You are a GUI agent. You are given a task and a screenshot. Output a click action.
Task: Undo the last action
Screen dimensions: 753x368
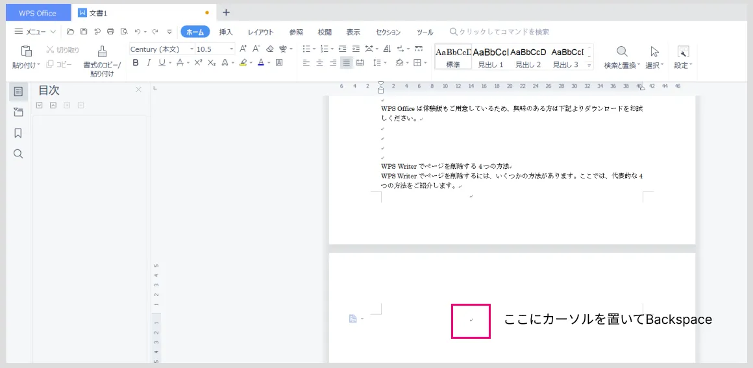point(138,32)
